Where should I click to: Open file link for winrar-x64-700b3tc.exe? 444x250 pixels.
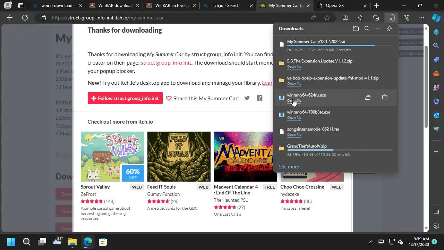pyautogui.click(x=294, y=118)
